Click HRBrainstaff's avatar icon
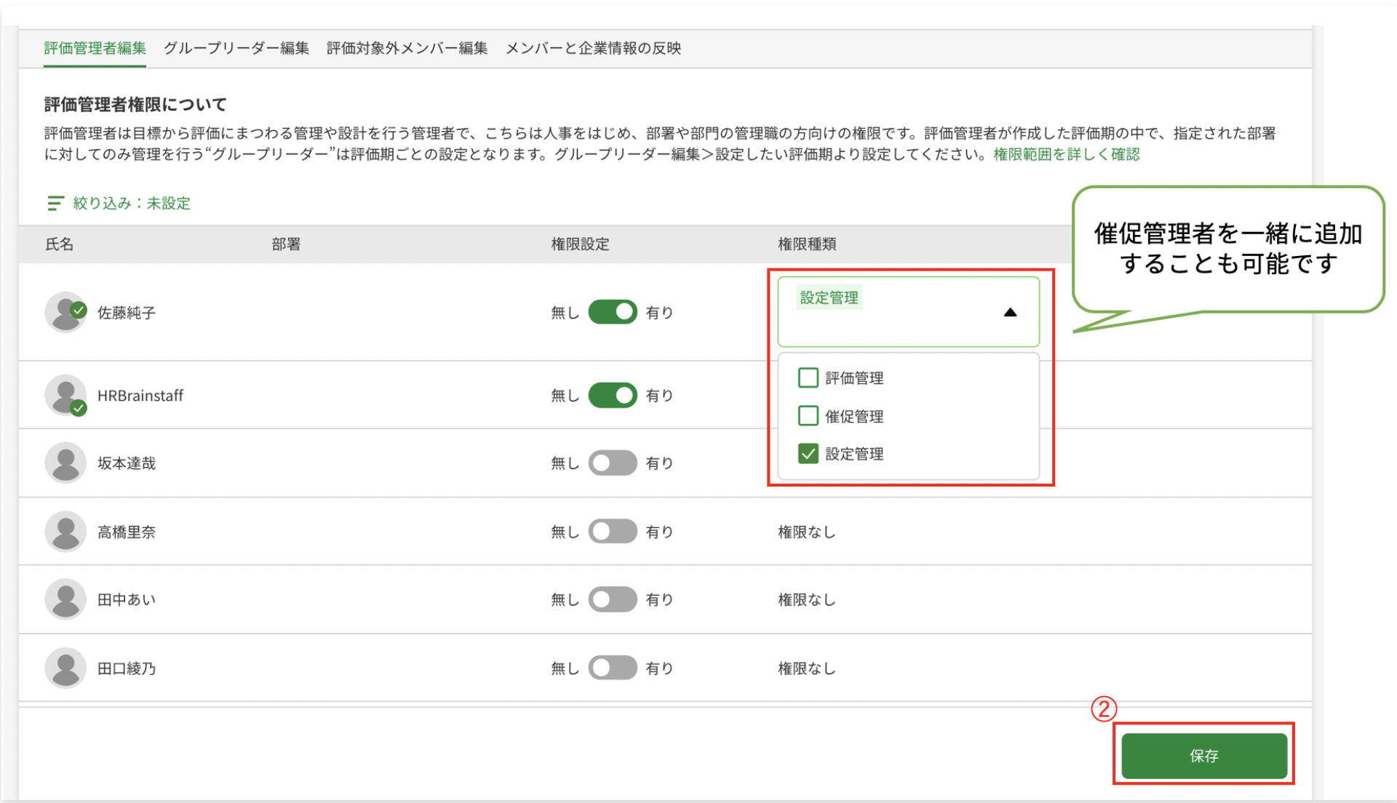1397x803 pixels. click(65, 396)
